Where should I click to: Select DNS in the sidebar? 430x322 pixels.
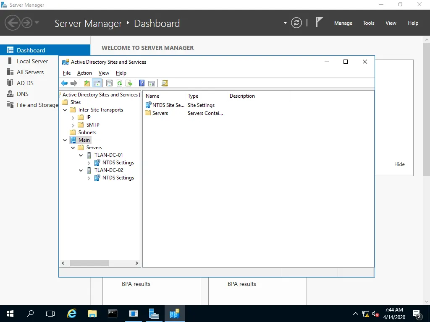pyautogui.click(x=23, y=94)
